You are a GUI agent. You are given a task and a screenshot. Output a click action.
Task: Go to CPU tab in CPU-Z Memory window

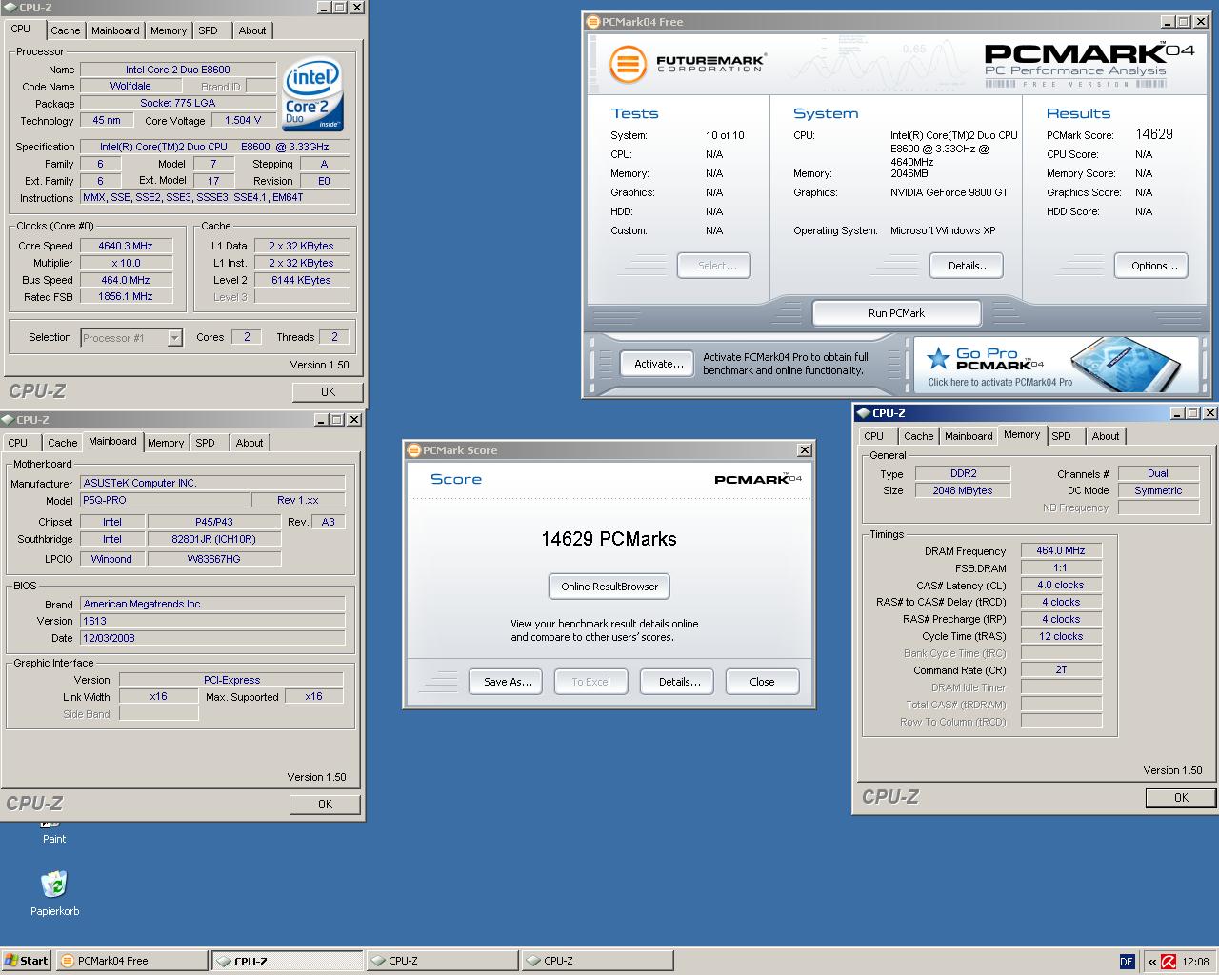click(x=874, y=436)
